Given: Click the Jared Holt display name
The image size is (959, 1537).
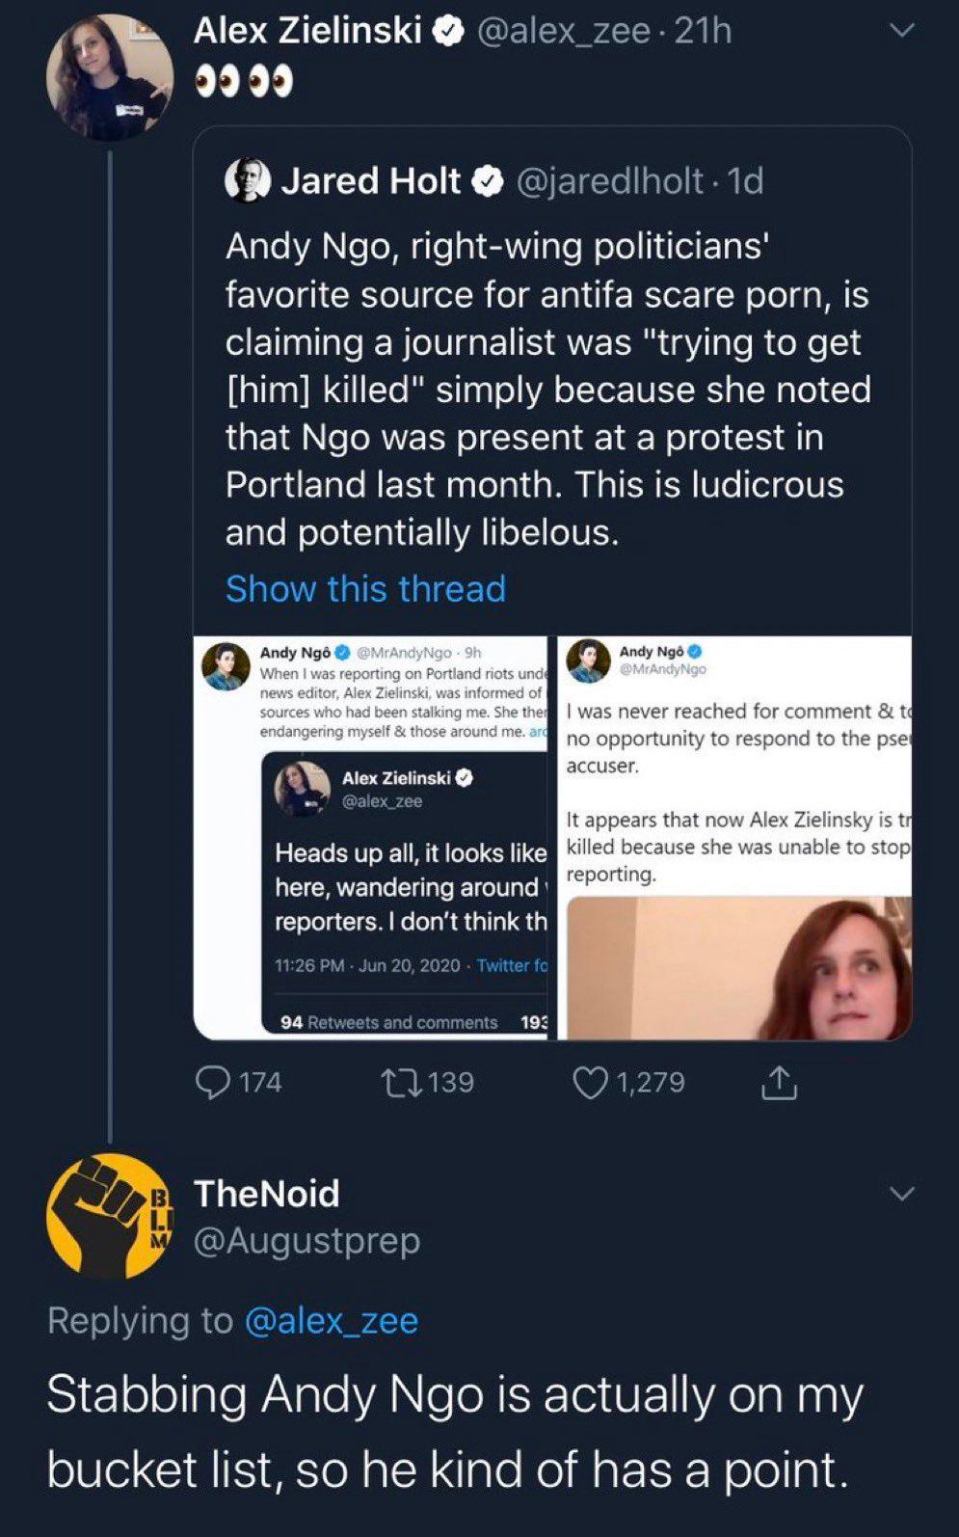Looking at the screenshot, I should [x=371, y=180].
